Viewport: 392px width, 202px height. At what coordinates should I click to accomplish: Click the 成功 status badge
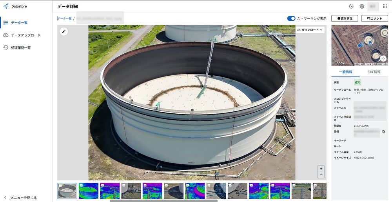click(358, 82)
